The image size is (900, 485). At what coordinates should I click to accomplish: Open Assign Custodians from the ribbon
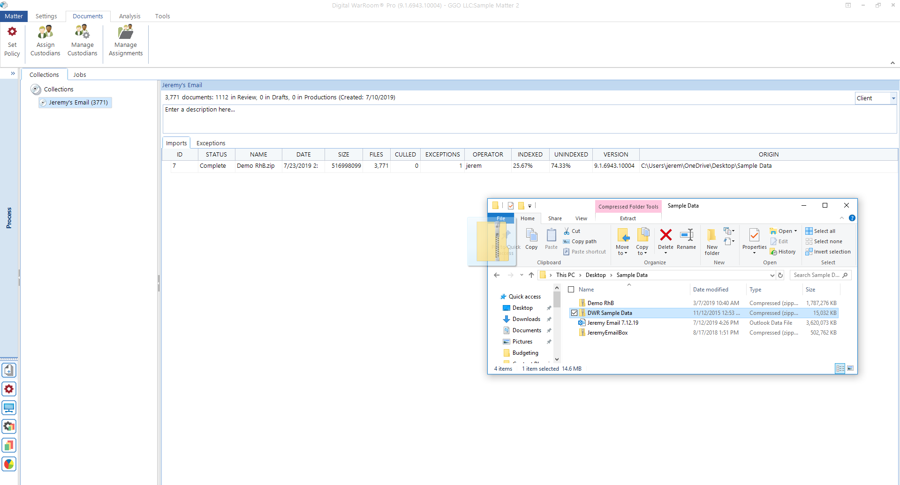click(x=45, y=41)
